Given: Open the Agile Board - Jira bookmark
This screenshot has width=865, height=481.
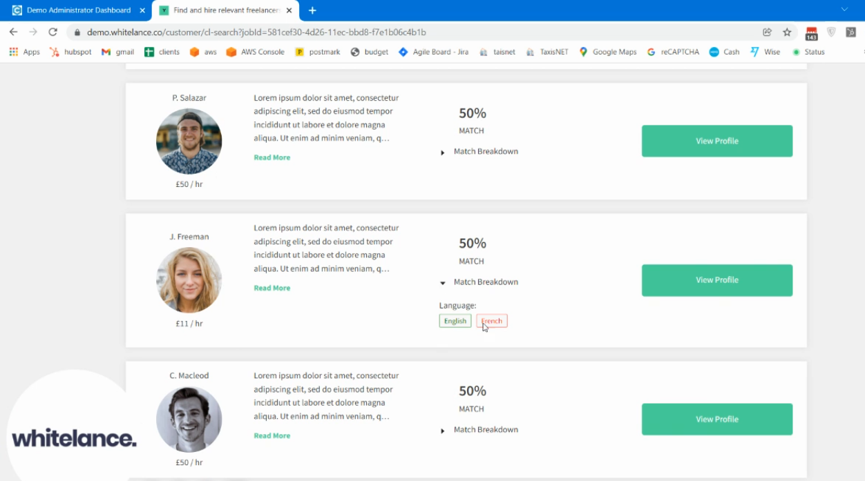Looking at the screenshot, I should (x=433, y=52).
